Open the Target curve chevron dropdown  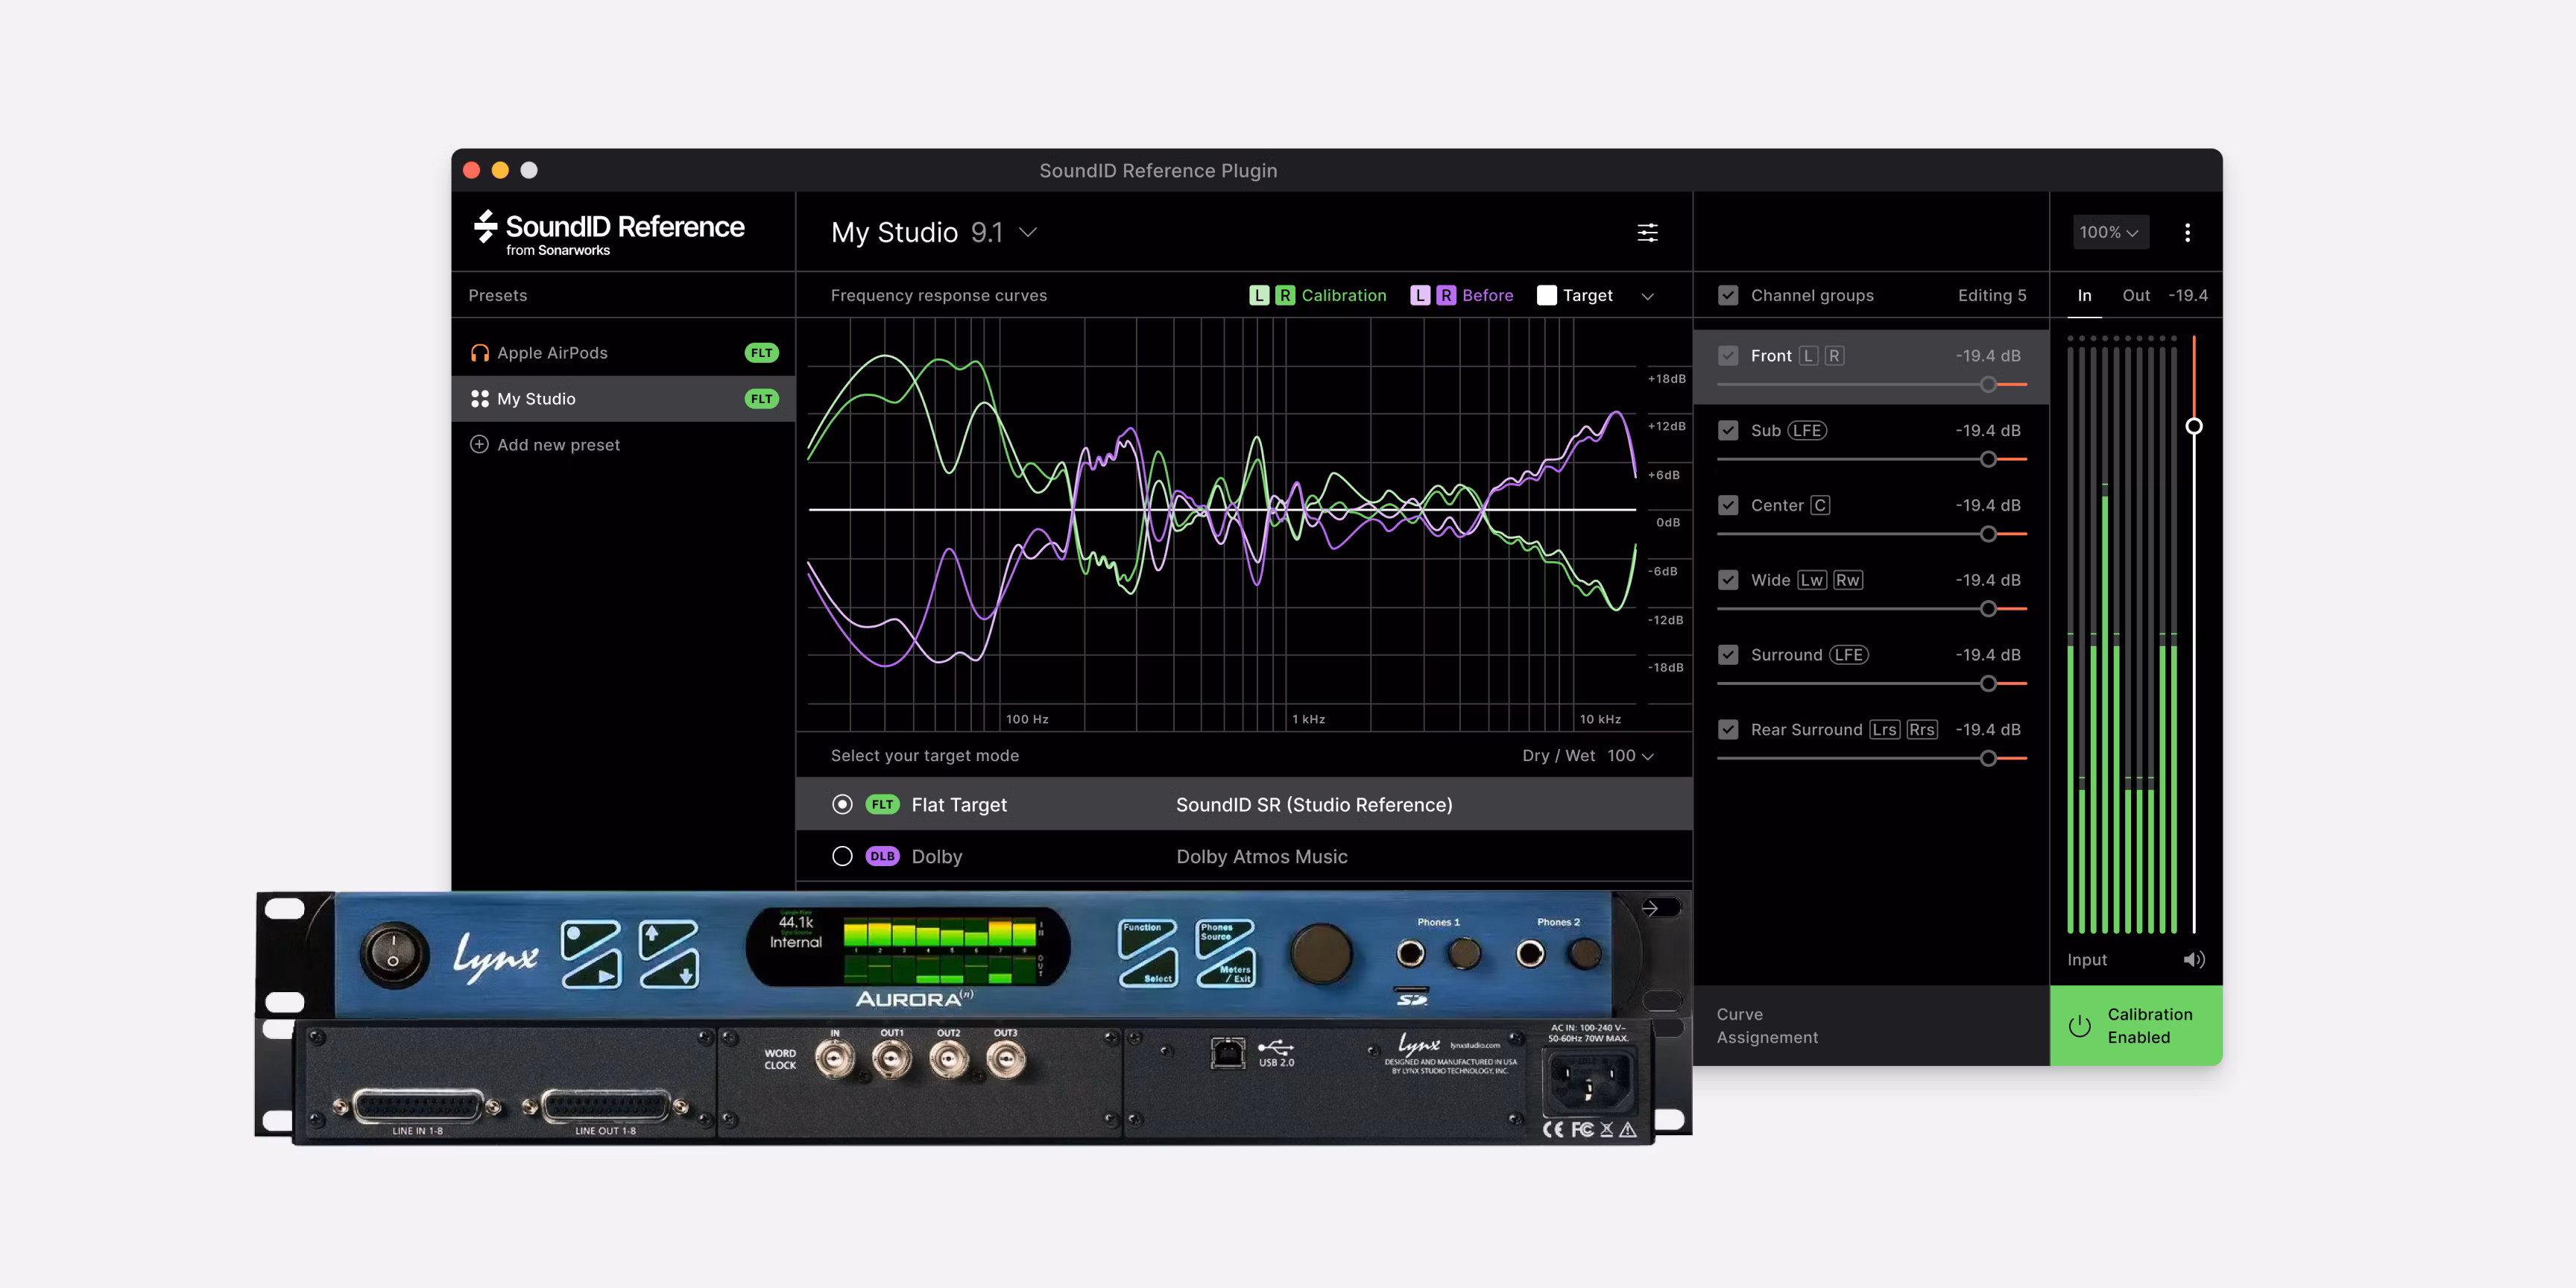(x=1648, y=295)
